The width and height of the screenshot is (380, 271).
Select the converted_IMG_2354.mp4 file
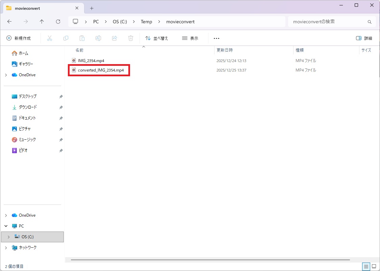tap(101, 70)
